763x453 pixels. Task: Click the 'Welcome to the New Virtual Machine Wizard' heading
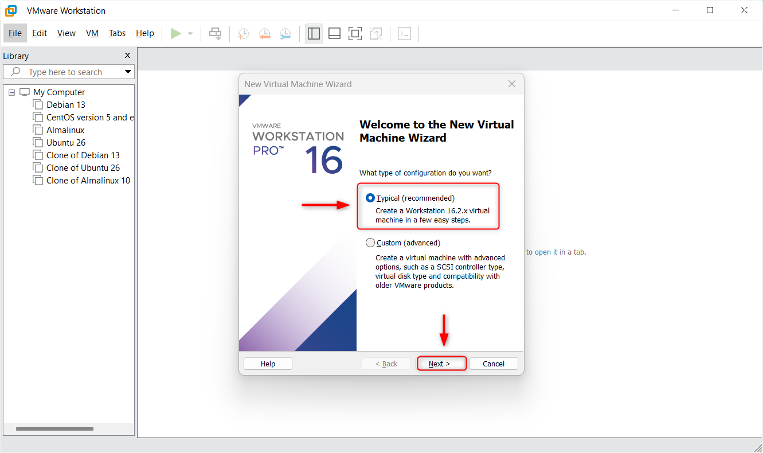click(x=437, y=131)
